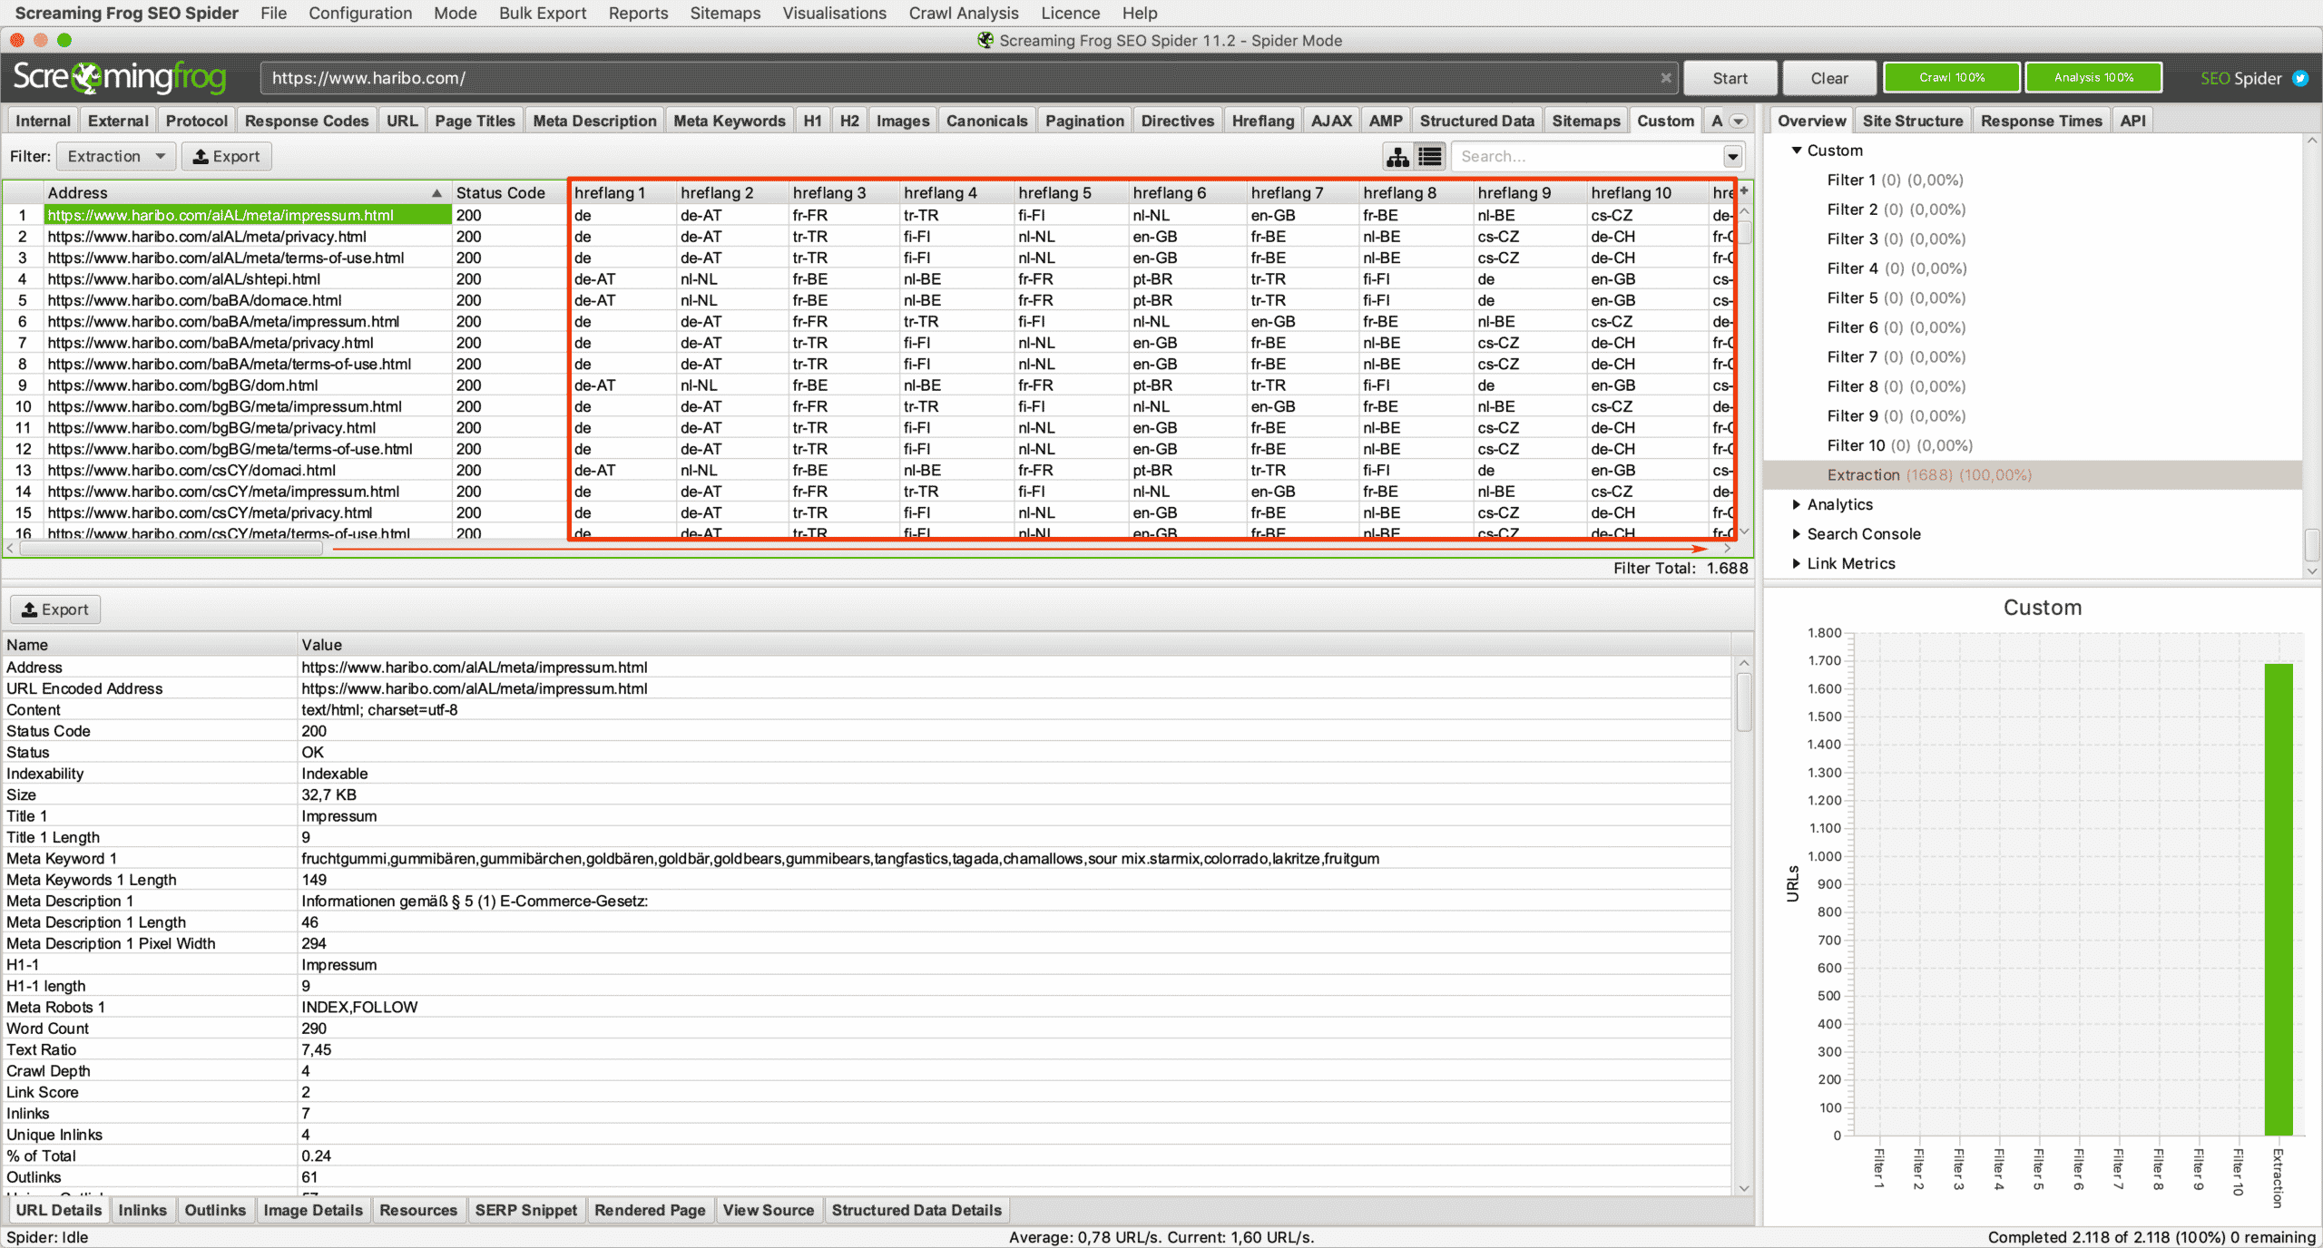
Task: Clear the URL field with the X icon
Action: [1666, 78]
